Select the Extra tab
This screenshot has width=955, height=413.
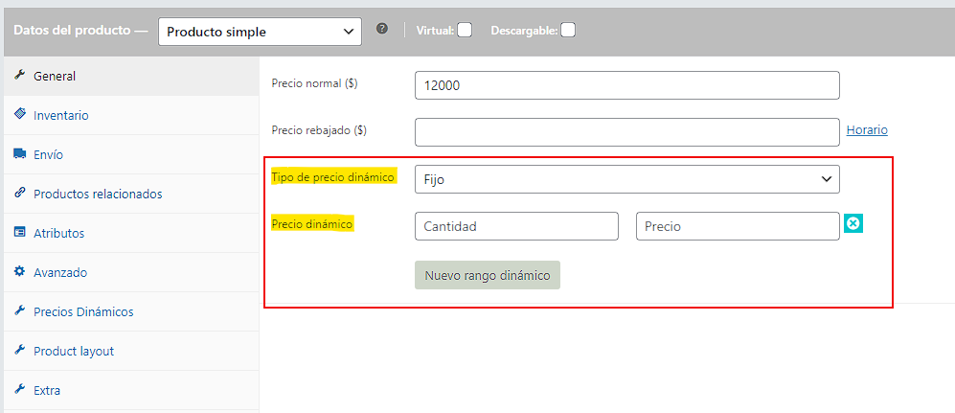[x=47, y=390]
